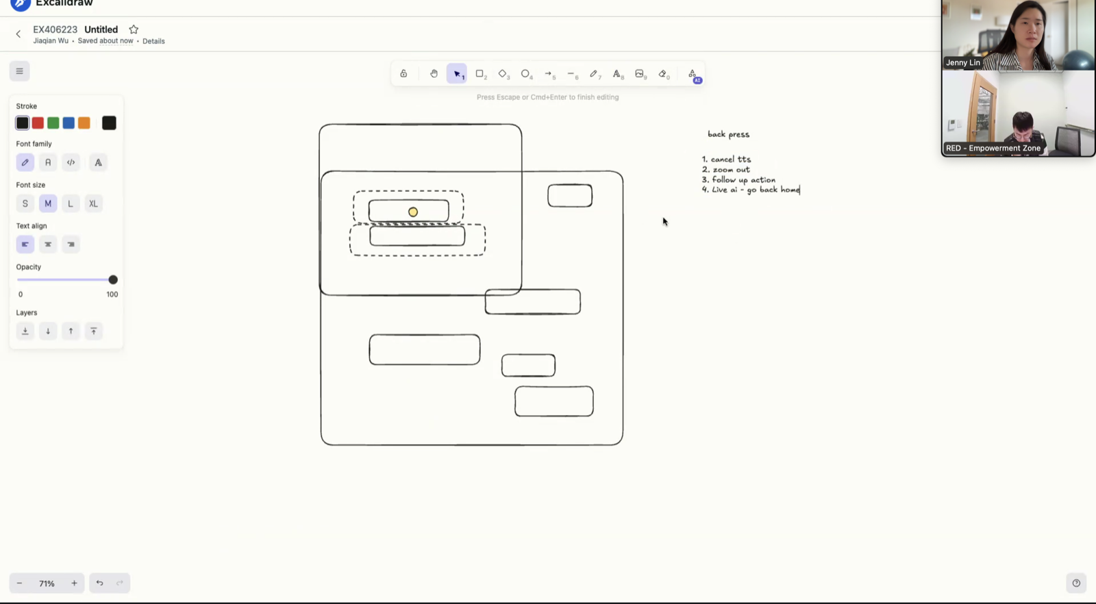Go back with the left chevron
The width and height of the screenshot is (1096, 604).
18,34
